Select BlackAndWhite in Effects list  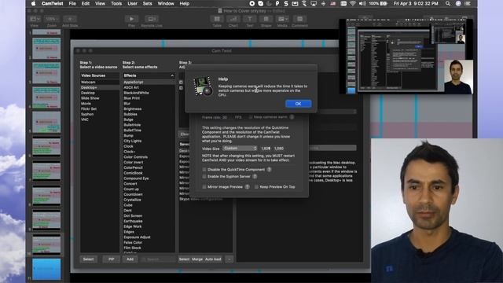tap(149, 93)
